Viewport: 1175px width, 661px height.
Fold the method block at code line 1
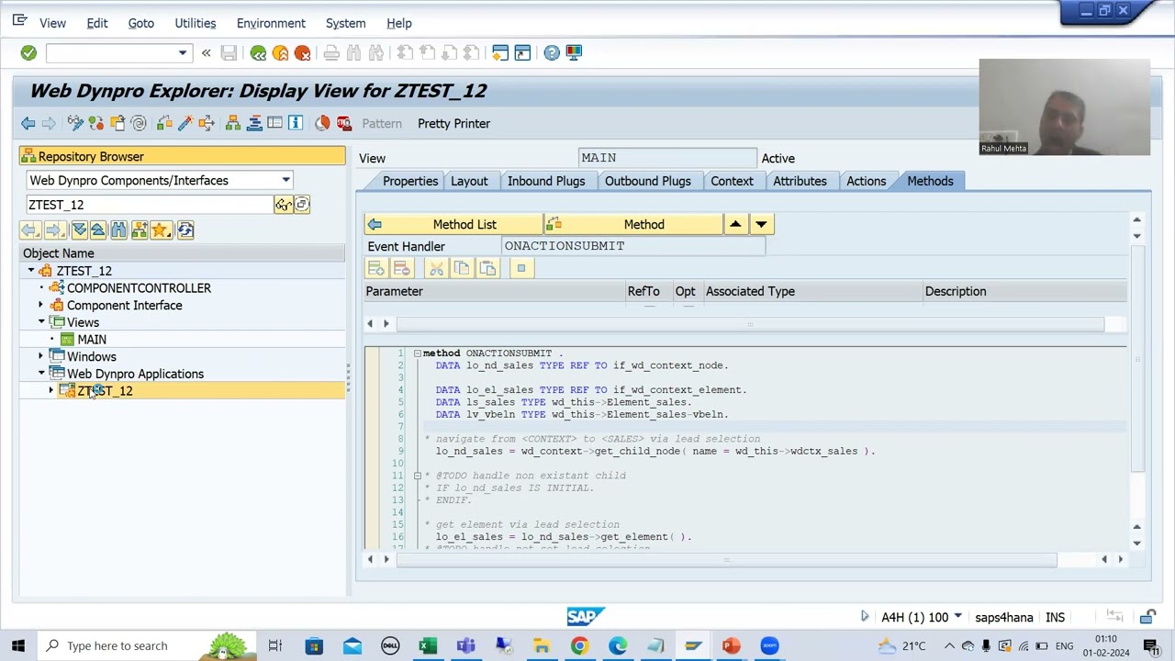coord(417,353)
